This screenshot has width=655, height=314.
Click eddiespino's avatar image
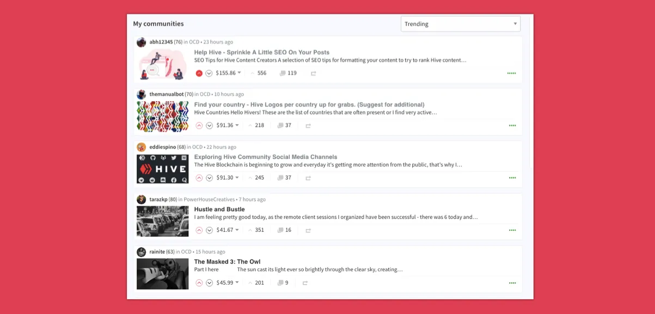pyautogui.click(x=142, y=147)
